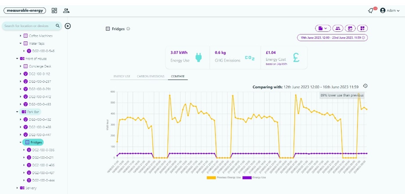
Task: Click the plug icon on Energy Use card
Action: 199,57
